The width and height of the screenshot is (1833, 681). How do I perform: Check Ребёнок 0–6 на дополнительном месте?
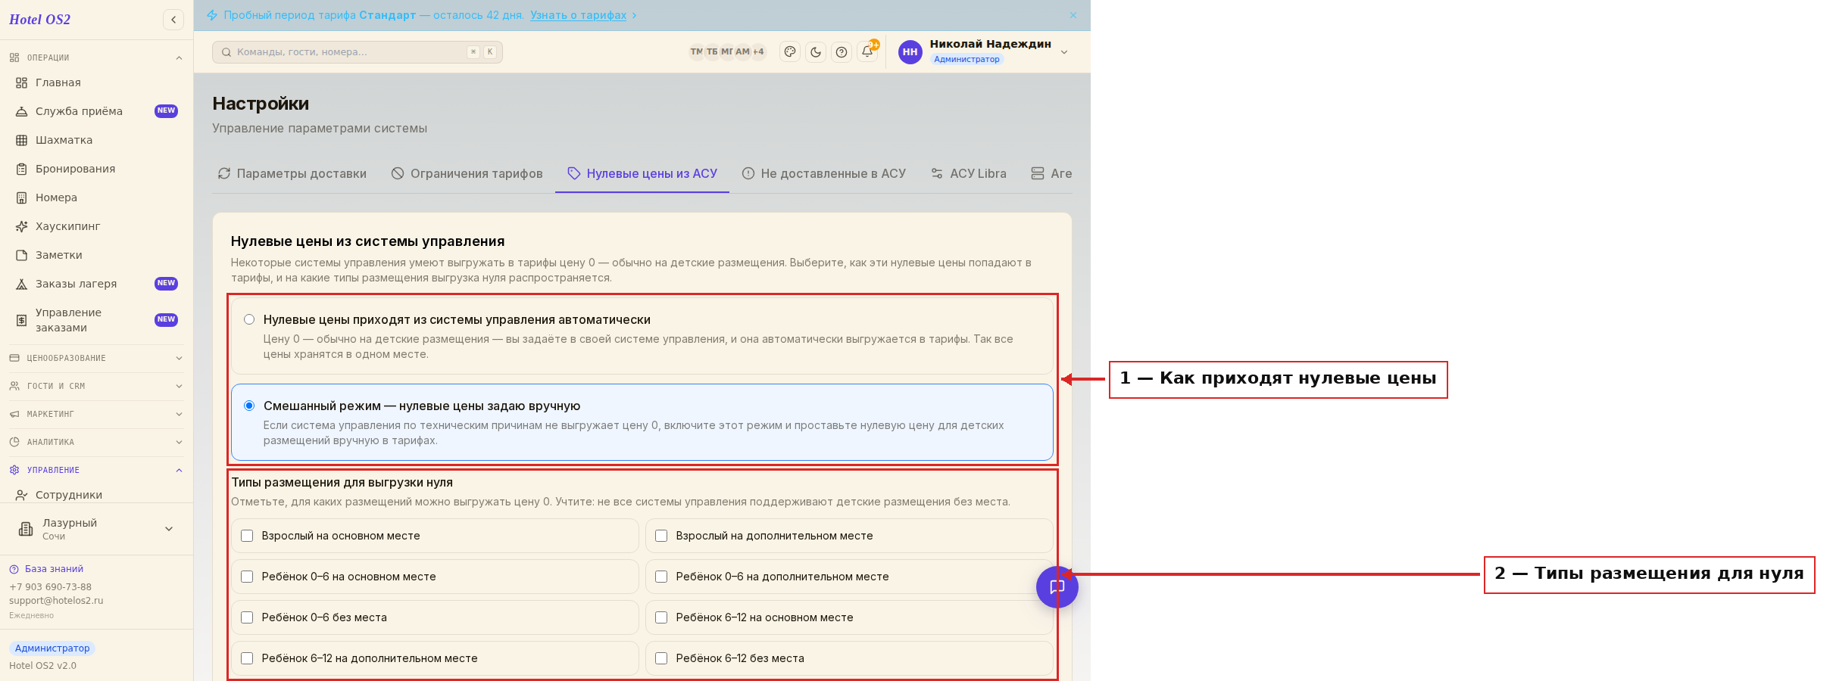(661, 577)
